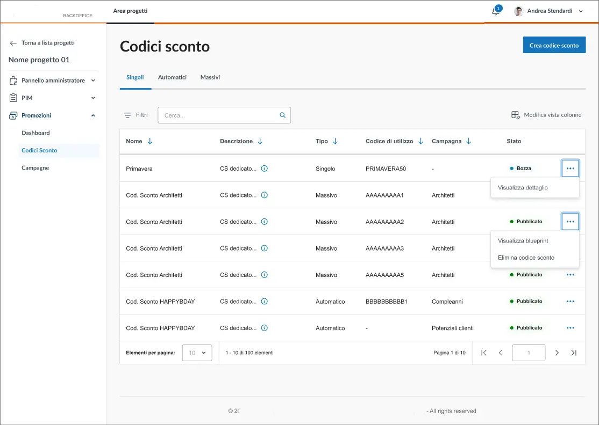Open Elementi per pagina dropdown
The width and height of the screenshot is (599, 425).
point(197,353)
